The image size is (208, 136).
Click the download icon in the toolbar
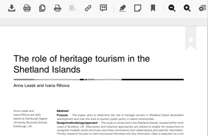(12, 8)
